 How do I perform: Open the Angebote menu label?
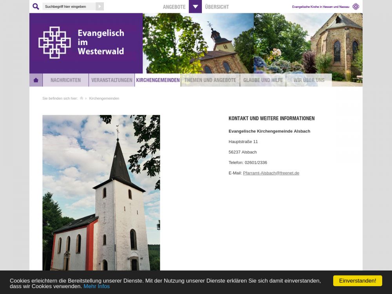point(174,7)
